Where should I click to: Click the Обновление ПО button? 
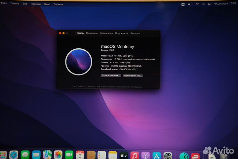pos(133,76)
